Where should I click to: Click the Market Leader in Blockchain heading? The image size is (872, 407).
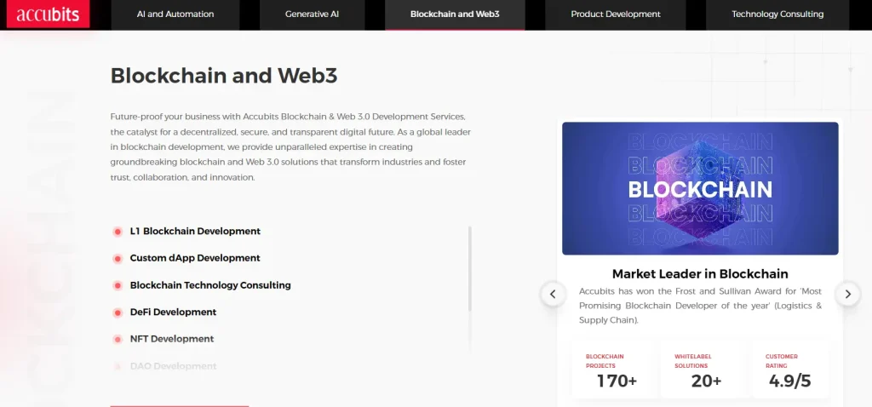pyautogui.click(x=700, y=273)
